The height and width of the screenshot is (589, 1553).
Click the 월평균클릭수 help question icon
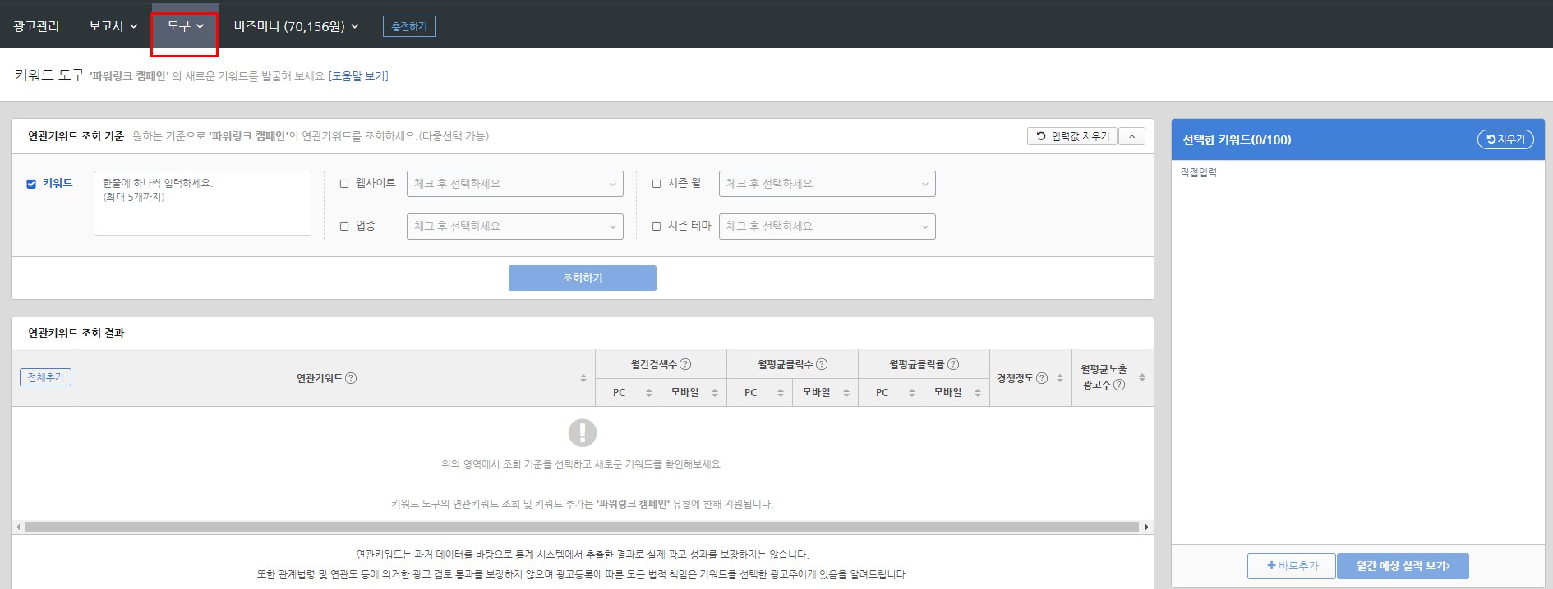tap(822, 364)
